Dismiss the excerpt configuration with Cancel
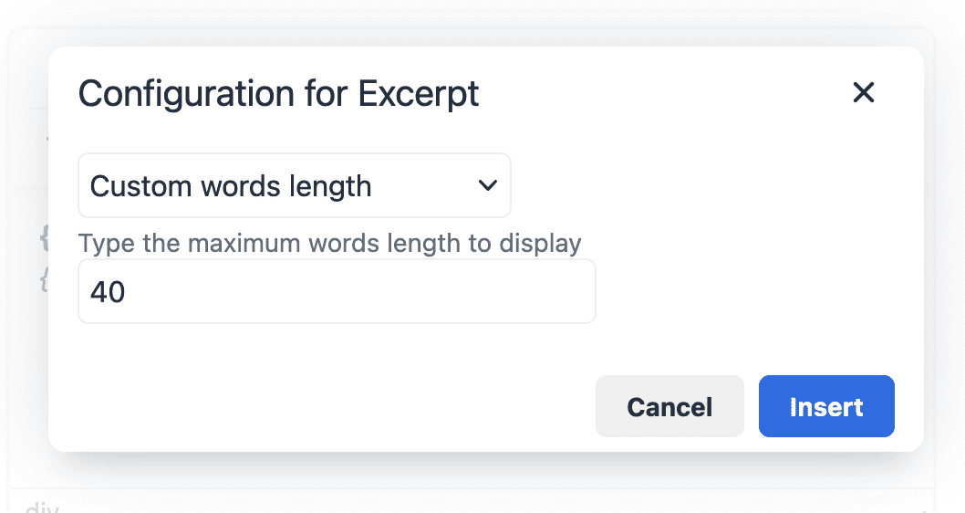965x513 pixels. (x=669, y=406)
